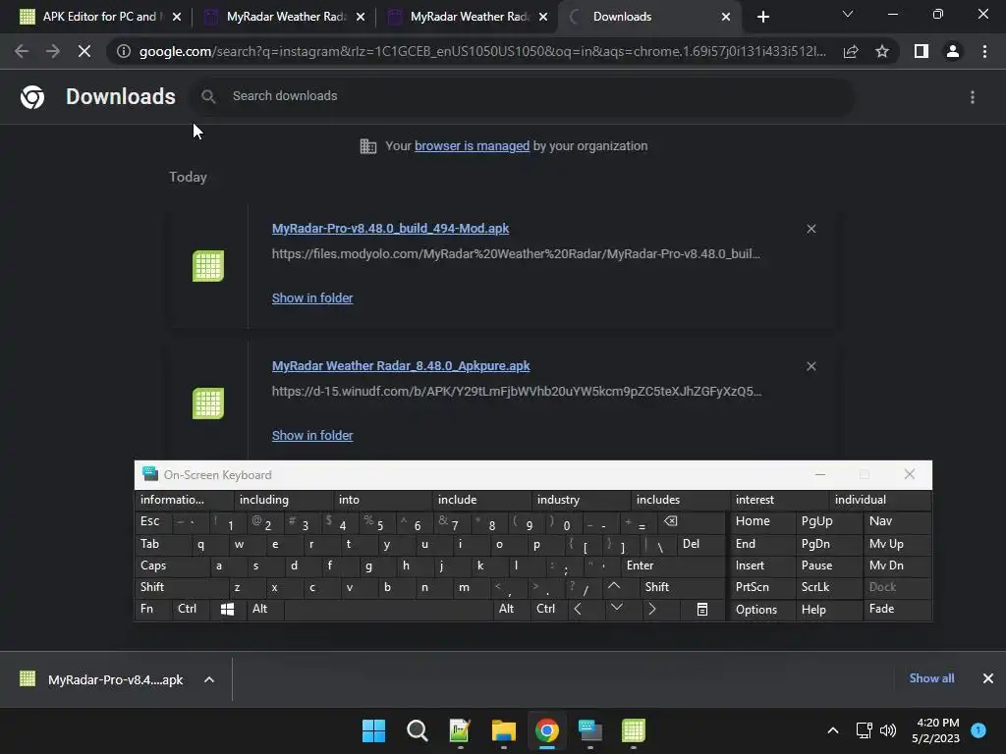This screenshot has height=754, width=1006.
Task: Click the address bar URL
Action: click(482, 51)
